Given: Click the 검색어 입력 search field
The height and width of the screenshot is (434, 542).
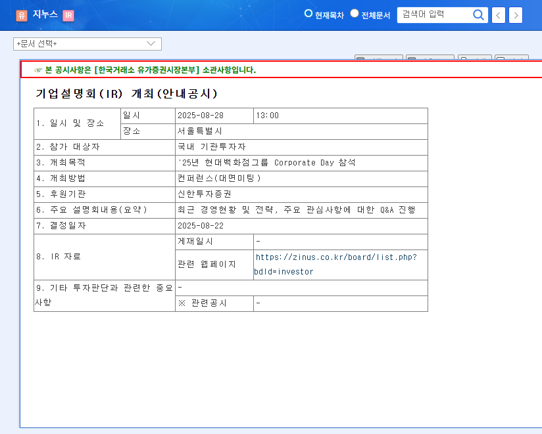Looking at the screenshot, I should pyautogui.click(x=434, y=14).
